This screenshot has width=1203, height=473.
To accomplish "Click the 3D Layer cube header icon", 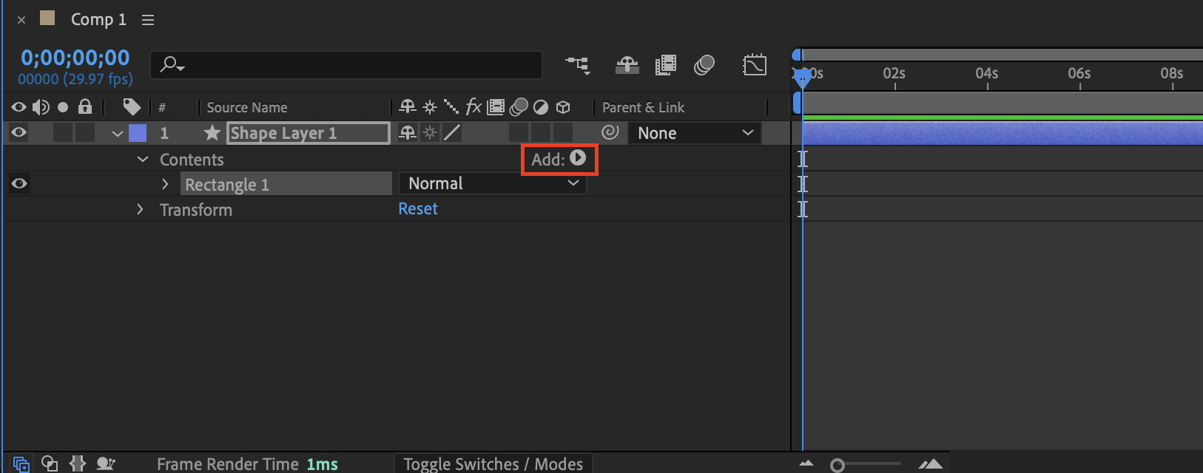I will (563, 107).
